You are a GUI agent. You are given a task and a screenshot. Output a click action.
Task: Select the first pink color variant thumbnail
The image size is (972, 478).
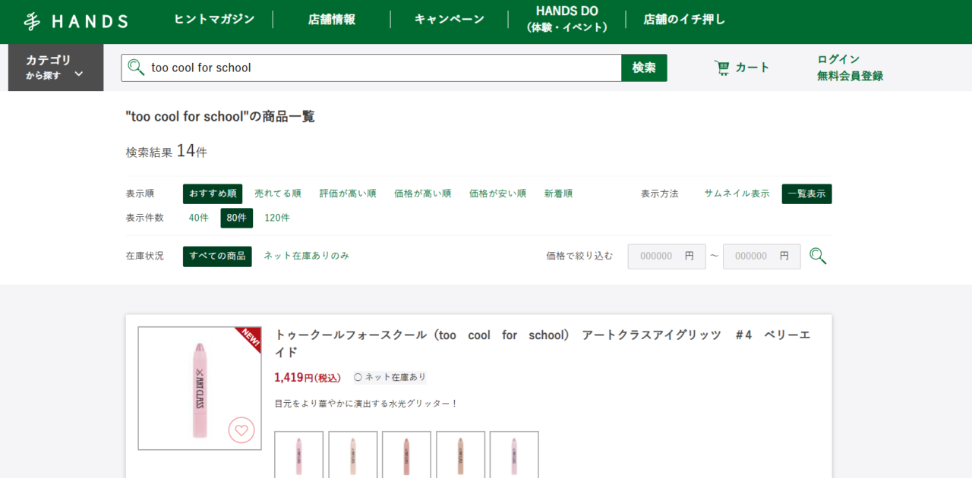click(299, 454)
